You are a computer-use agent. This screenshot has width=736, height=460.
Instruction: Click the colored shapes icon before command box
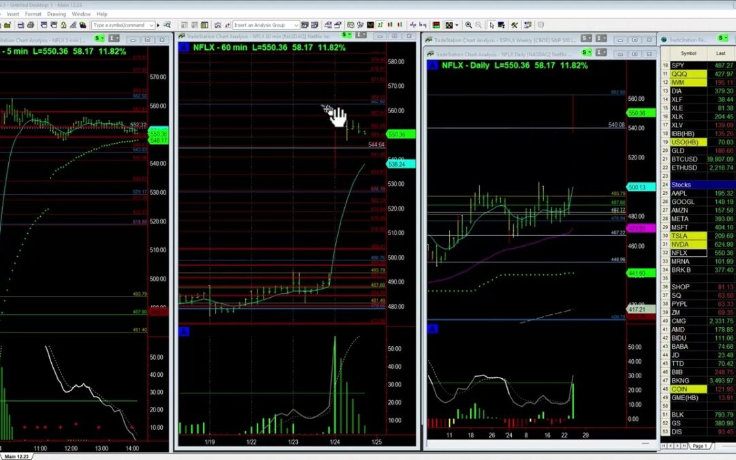[82, 25]
